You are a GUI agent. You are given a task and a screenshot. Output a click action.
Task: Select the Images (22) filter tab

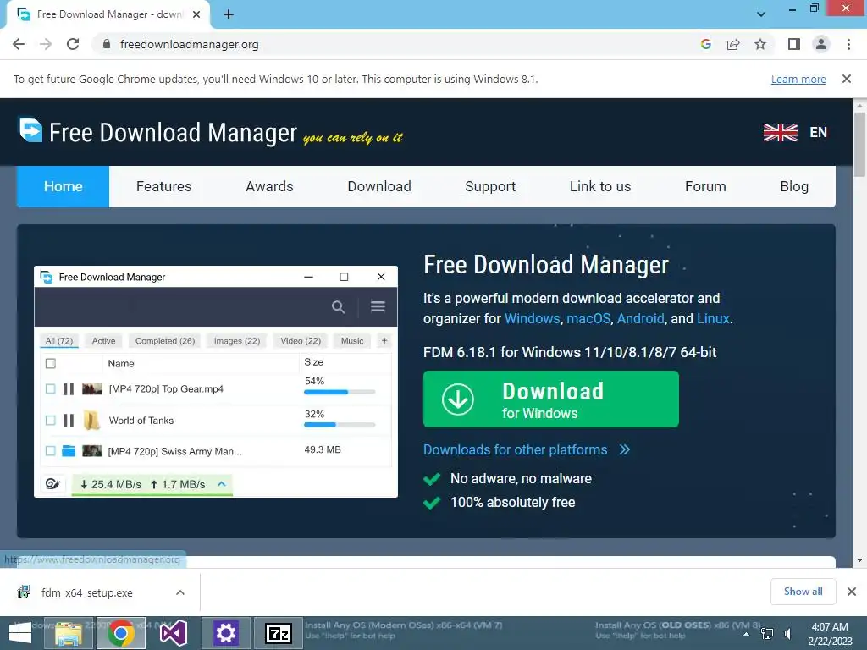coord(237,341)
